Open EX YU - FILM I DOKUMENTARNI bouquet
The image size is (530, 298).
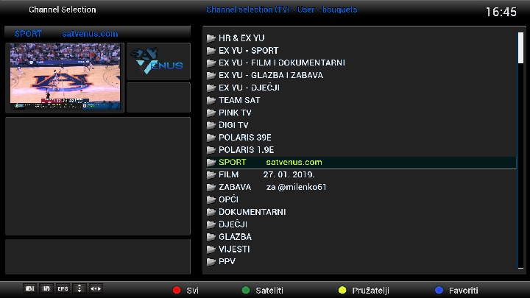tap(361, 63)
